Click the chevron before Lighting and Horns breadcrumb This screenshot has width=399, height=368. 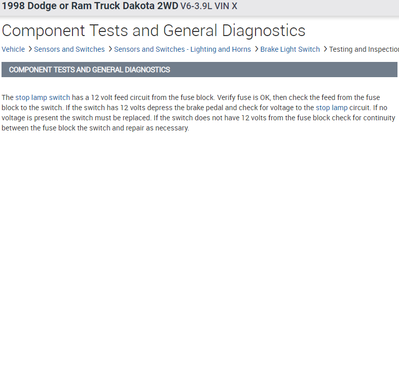(x=110, y=49)
